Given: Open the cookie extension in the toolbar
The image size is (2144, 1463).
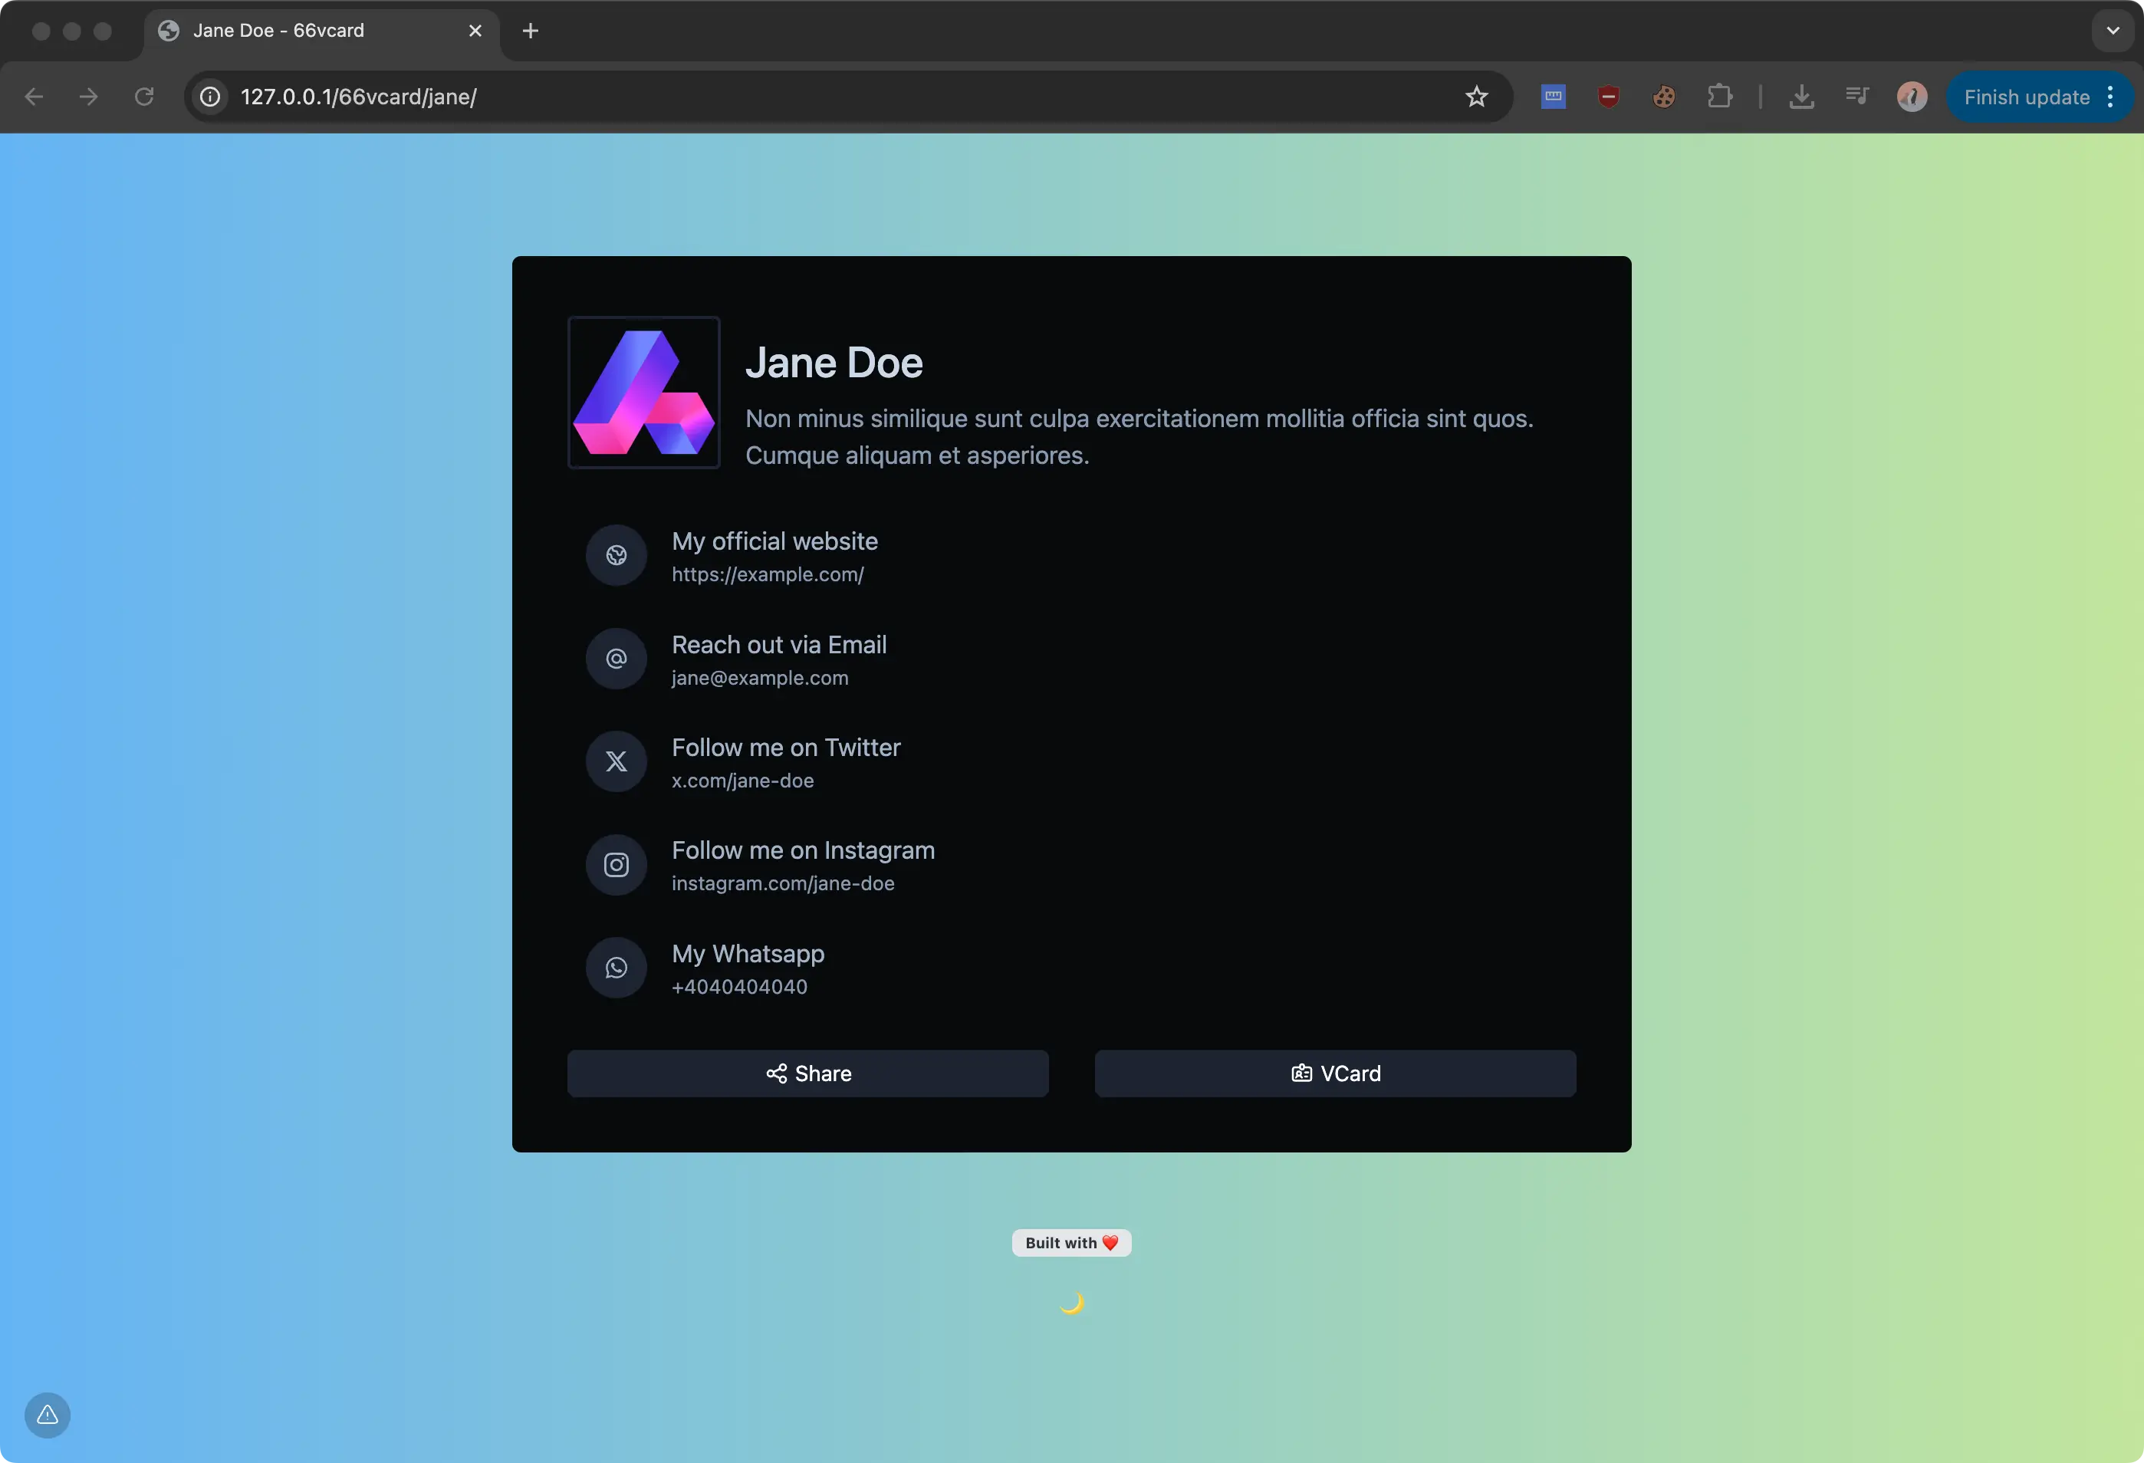Looking at the screenshot, I should pos(1663,96).
